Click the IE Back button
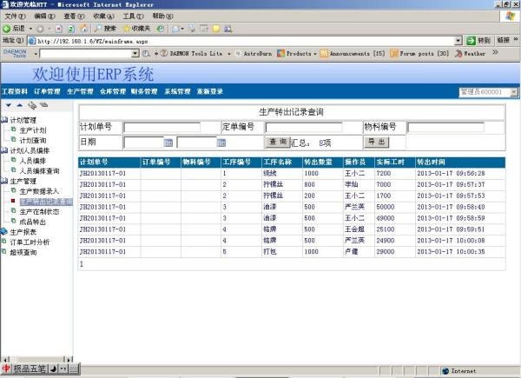 click(16, 29)
